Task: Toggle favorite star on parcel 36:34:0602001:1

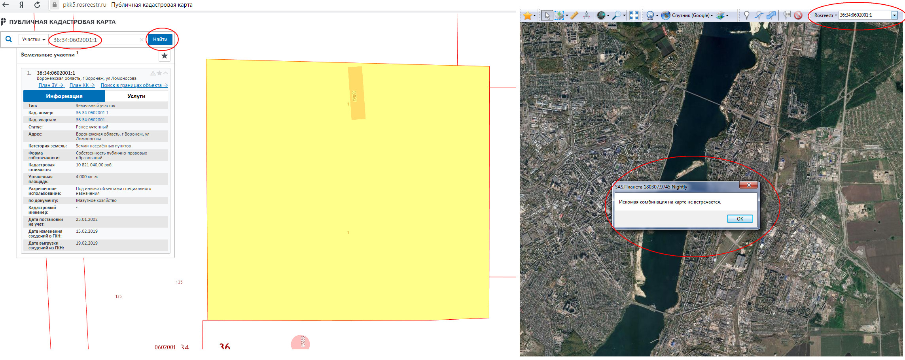Action: (x=159, y=73)
